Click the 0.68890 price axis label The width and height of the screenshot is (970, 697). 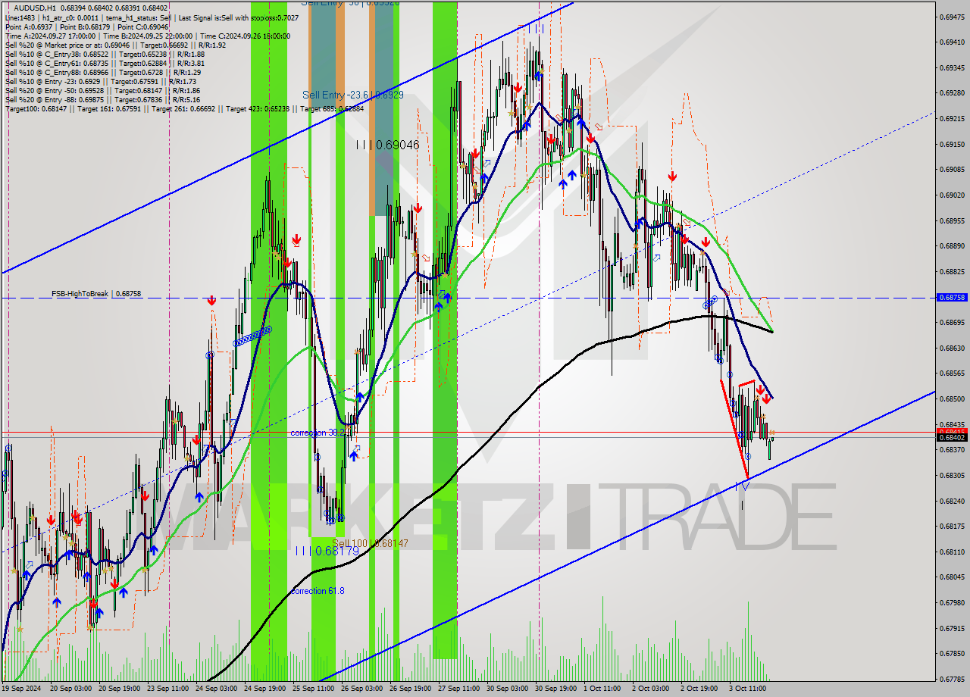953,246
